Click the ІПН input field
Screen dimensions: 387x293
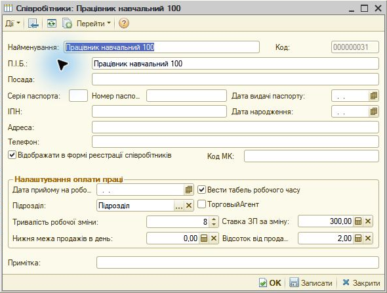point(159,112)
